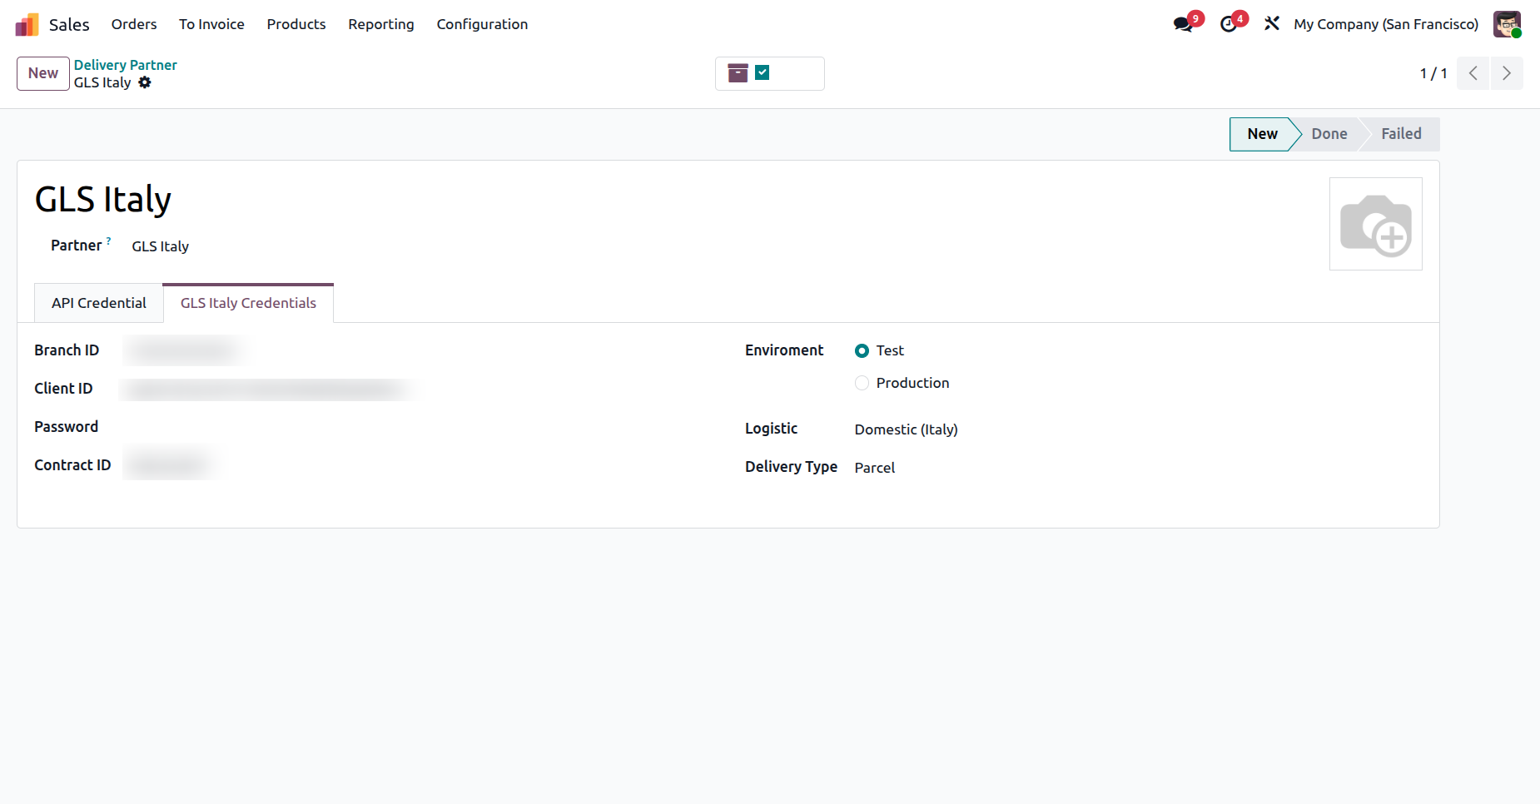This screenshot has width=1540, height=804.
Task: Open the activities clock icon
Action: pos(1229,24)
